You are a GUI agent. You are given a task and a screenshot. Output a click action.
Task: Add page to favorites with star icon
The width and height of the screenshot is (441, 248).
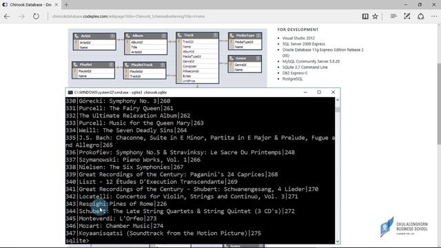pos(375,17)
